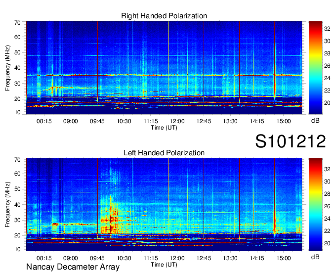Click the Nancay Decameter Array caption
Image resolution: width=336 pixels, height=273 pixels.
pyautogui.click(x=73, y=267)
